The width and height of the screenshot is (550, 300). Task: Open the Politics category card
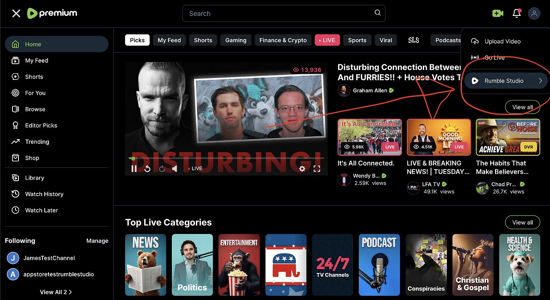[x=192, y=265]
